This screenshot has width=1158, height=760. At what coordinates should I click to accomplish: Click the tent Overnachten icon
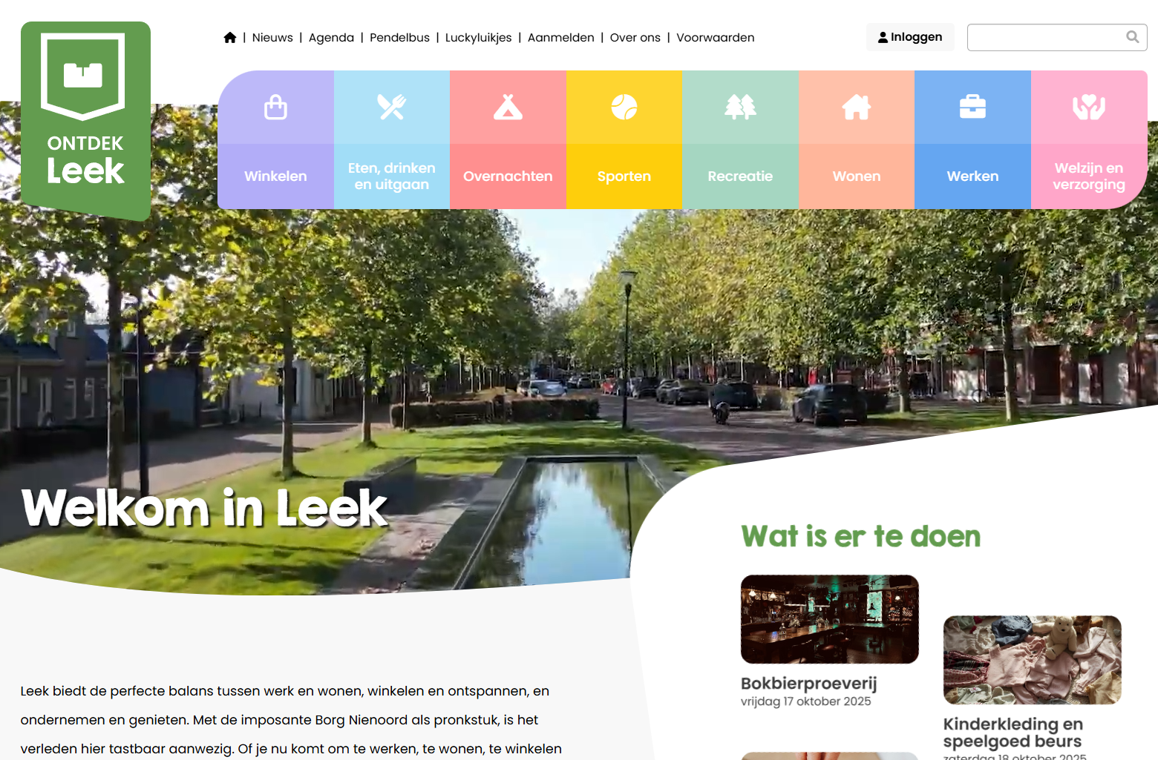coord(508,108)
